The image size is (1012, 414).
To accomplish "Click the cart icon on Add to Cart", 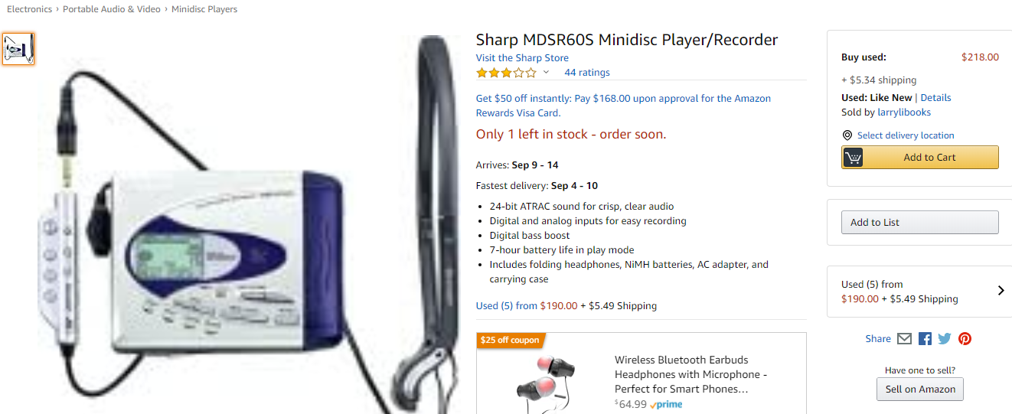I will click(853, 158).
